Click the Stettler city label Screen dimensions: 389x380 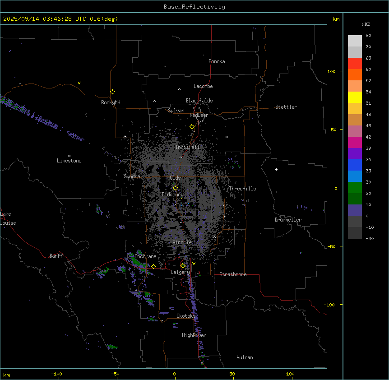(286, 107)
